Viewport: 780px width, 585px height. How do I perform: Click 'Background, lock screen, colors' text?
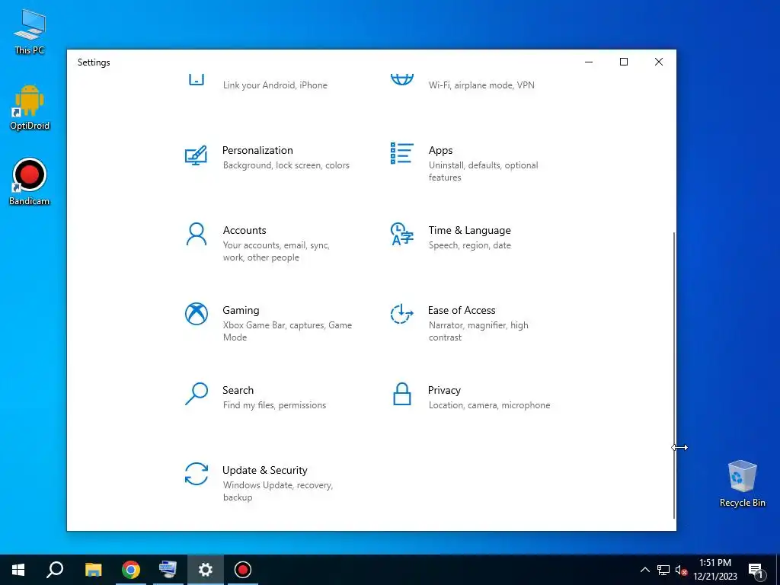286,165
